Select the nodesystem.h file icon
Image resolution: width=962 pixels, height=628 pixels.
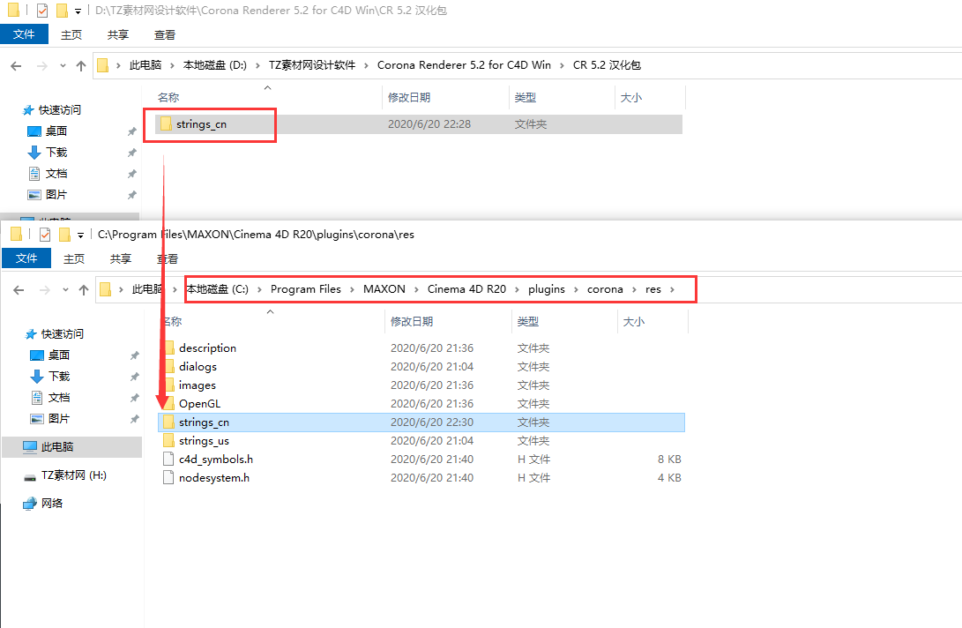[168, 477]
